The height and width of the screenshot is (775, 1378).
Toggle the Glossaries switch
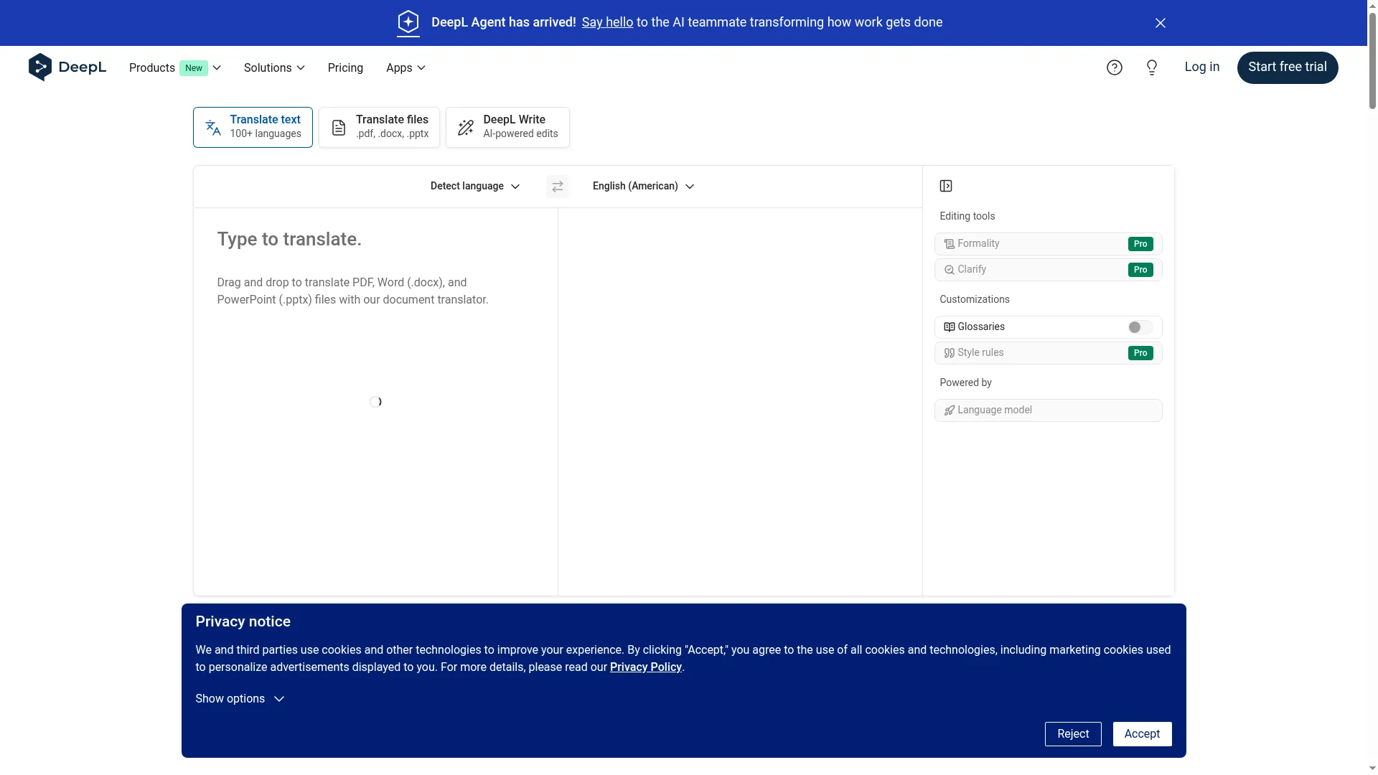click(x=1139, y=327)
